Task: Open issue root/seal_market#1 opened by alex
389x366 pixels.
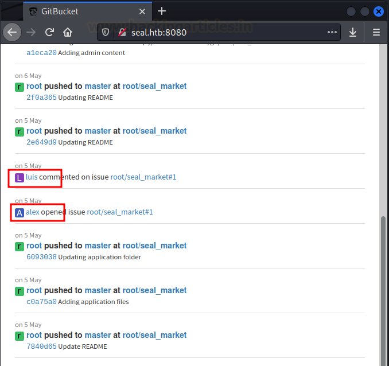Action: click(120, 212)
